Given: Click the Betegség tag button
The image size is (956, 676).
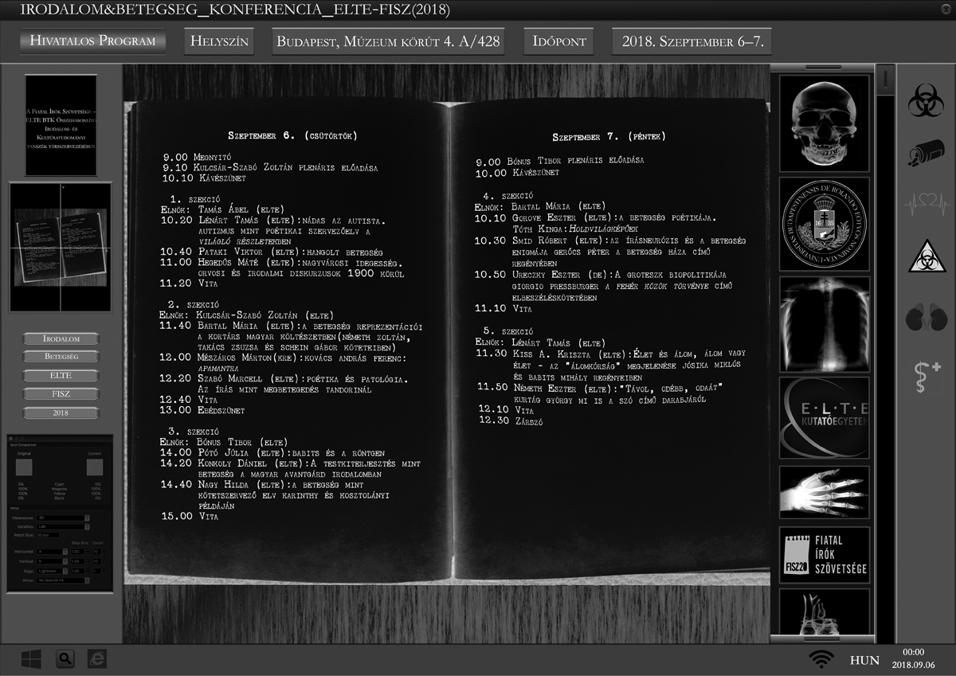Looking at the screenshot, I should click(61, 357).
